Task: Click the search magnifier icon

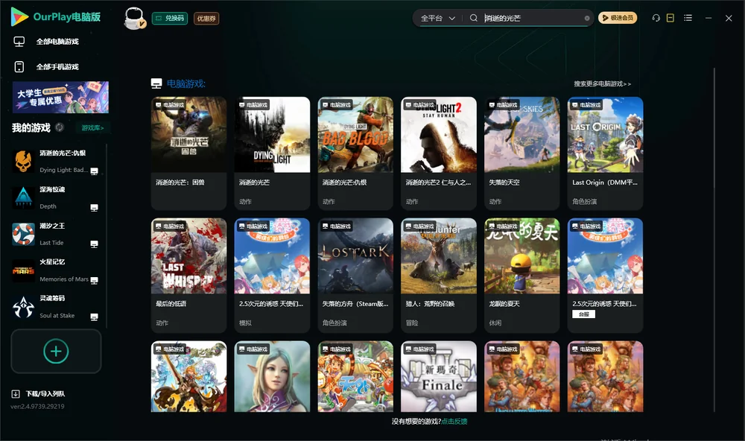Action: click(x=474, y=18)
